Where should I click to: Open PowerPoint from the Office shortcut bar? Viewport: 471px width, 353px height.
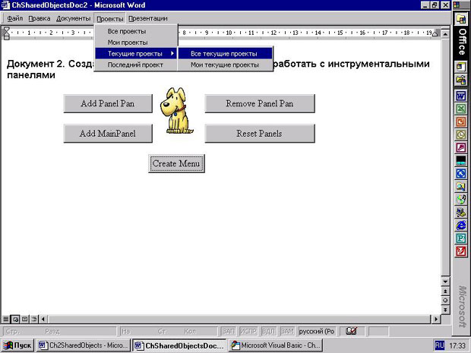[x=460, y=121]
